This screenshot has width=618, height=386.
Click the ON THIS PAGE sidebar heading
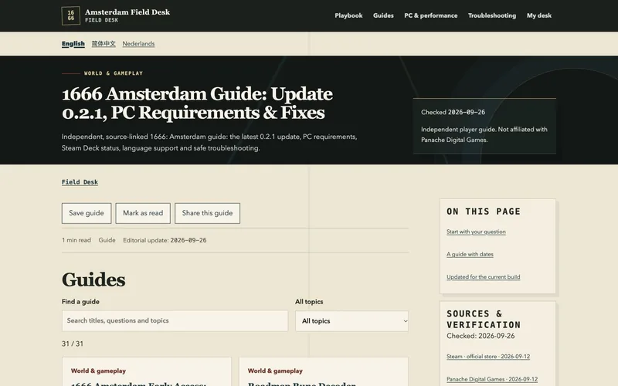pyautogui.click(x=484, y=212)
